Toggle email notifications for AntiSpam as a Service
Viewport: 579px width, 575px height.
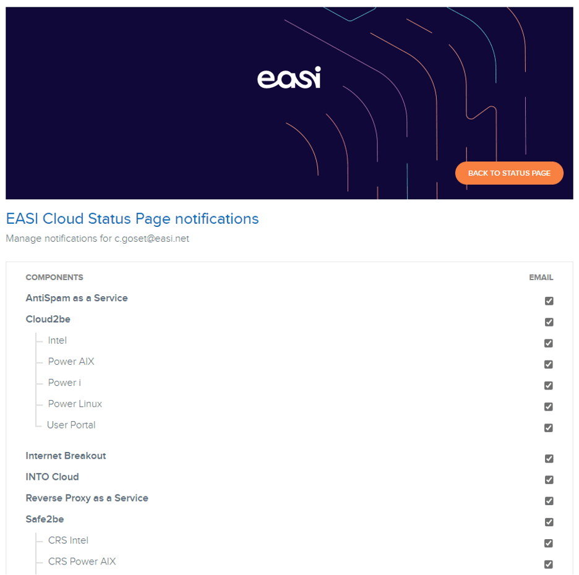pyautogui.click(x=549, y=300)
